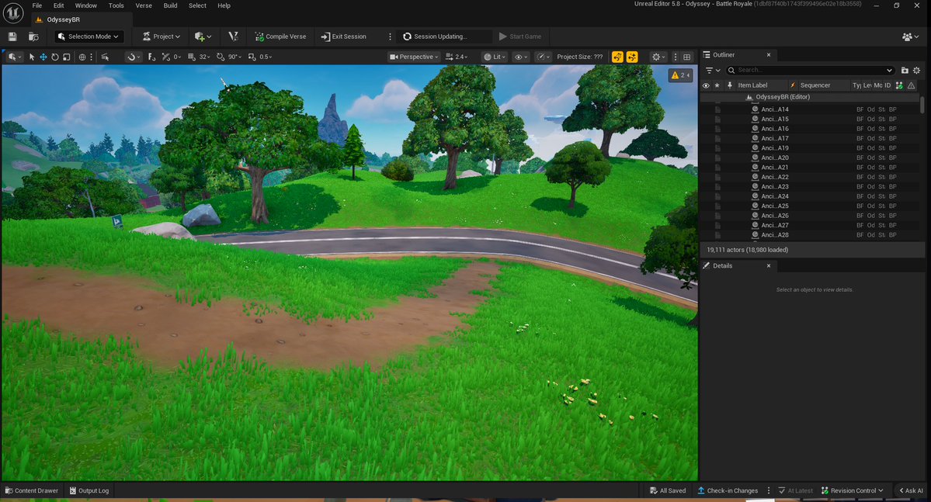Sort by Item Label column

[x=752, y=85]
